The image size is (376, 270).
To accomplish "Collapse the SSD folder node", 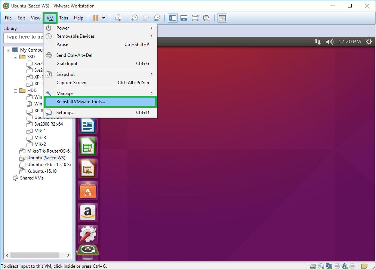I will pos(16,57).
